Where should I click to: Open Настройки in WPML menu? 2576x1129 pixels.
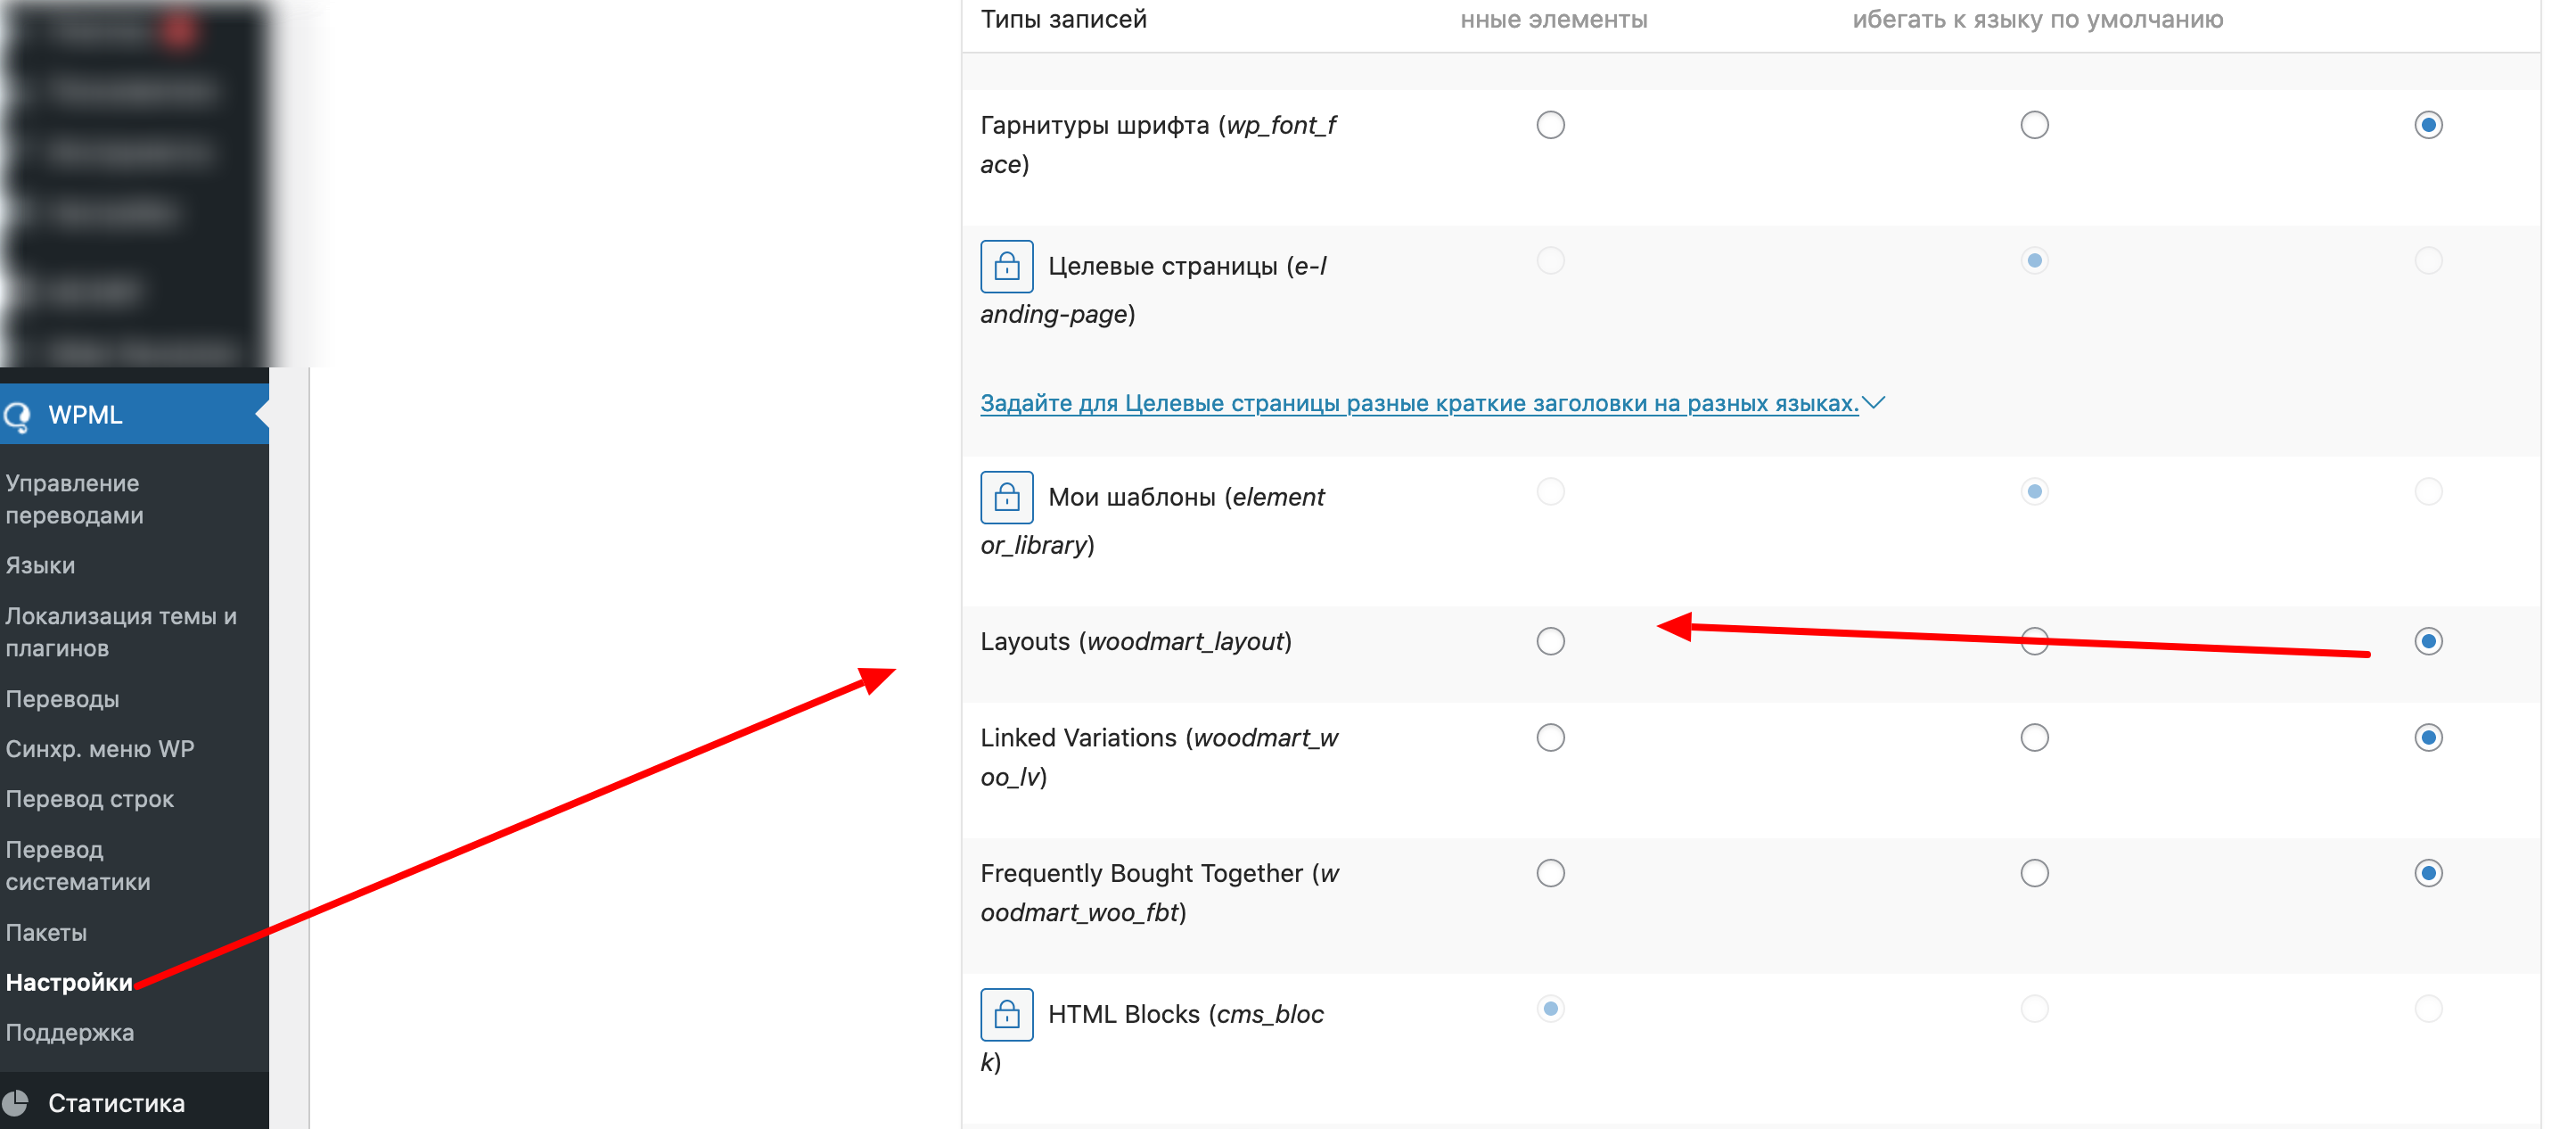(x=69, y=982)
